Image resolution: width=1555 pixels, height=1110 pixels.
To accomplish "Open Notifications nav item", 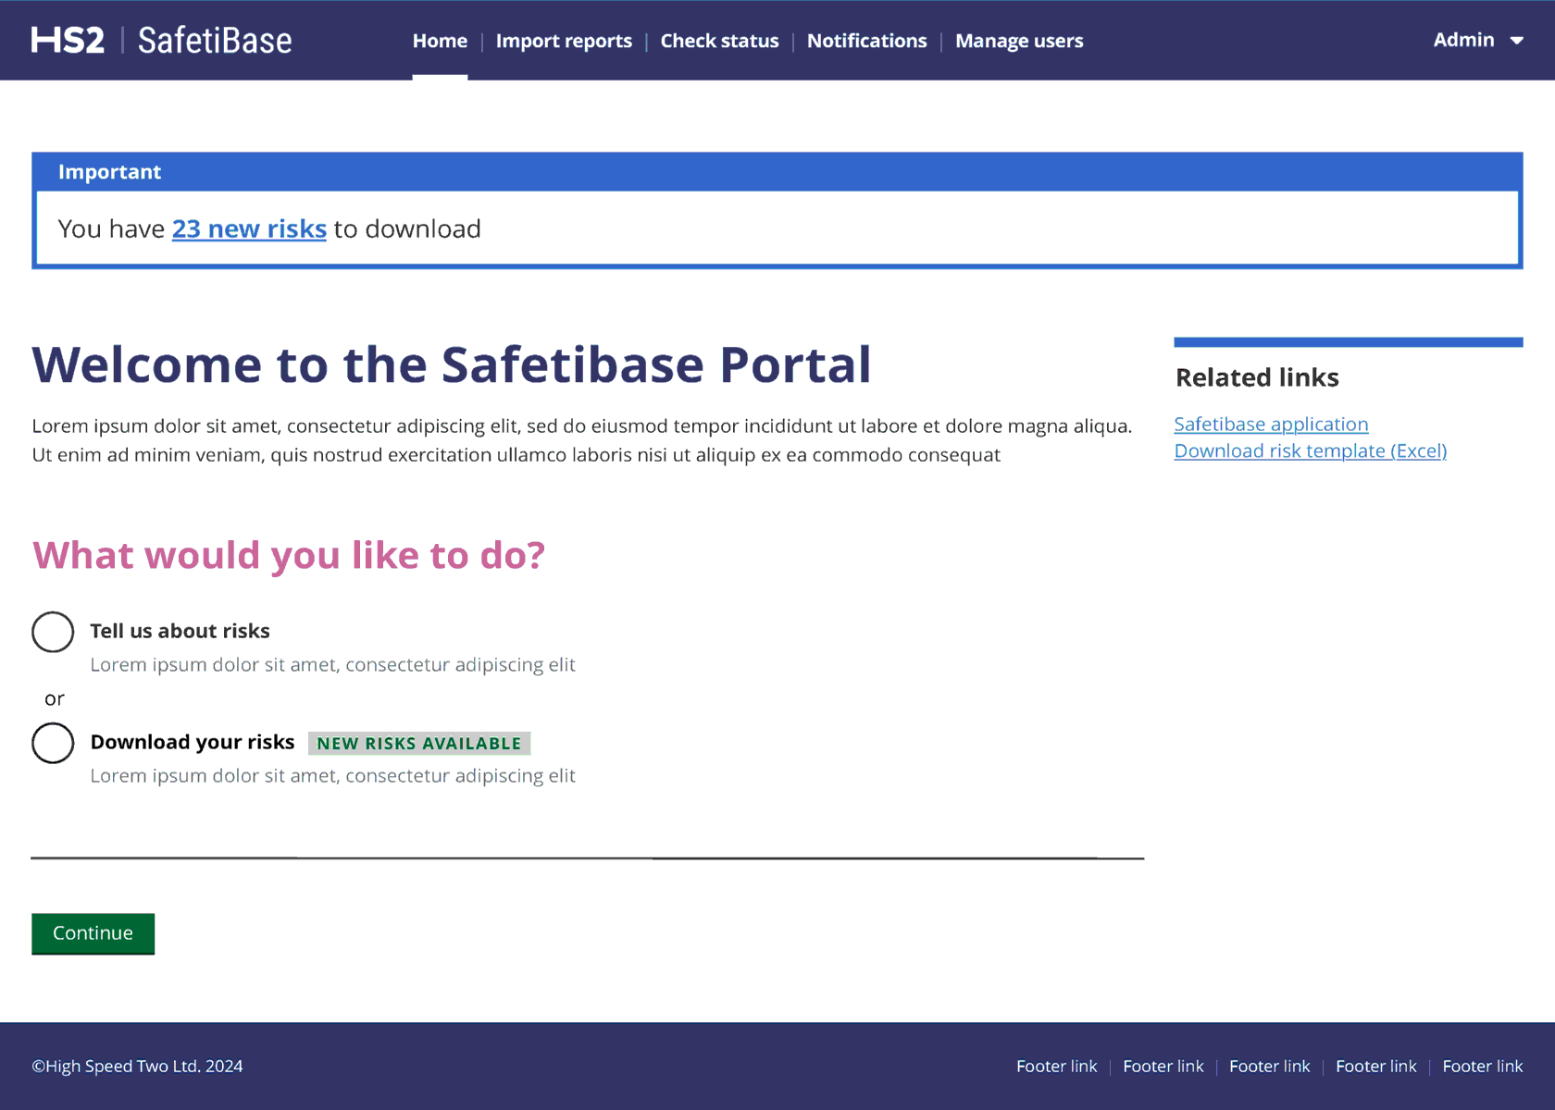I will click(866, 41).
